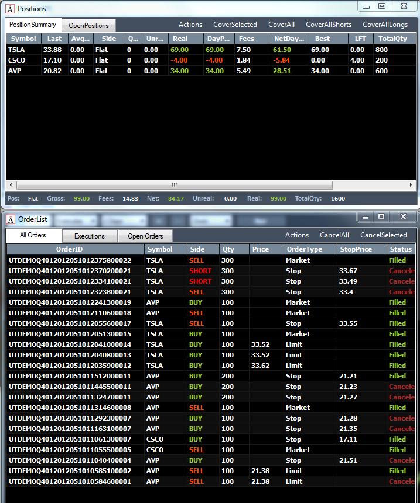Viewport: 420px width, 503px height.
Task: Select order UTDEMOQ4012012051011055500005
Action: pos(211,450)
